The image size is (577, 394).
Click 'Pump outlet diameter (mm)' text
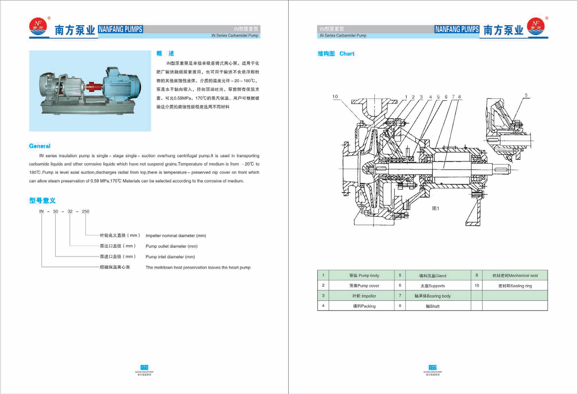(x=171, y=246)
